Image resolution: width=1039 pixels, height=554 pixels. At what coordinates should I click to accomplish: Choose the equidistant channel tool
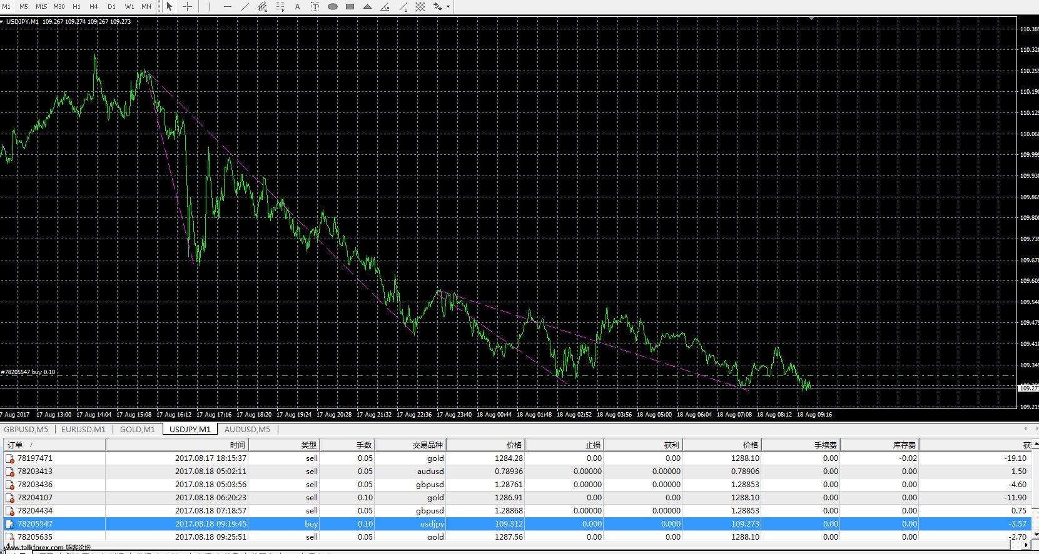pos(263,7)
